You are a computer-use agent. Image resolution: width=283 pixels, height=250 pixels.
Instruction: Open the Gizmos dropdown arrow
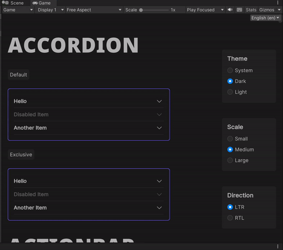(279, 10)
